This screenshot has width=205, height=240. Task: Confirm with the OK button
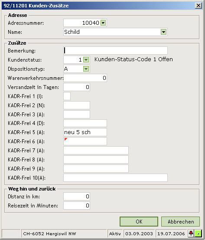point(139,221)
